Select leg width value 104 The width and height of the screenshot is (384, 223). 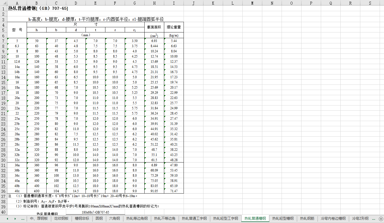pos(56,191)
